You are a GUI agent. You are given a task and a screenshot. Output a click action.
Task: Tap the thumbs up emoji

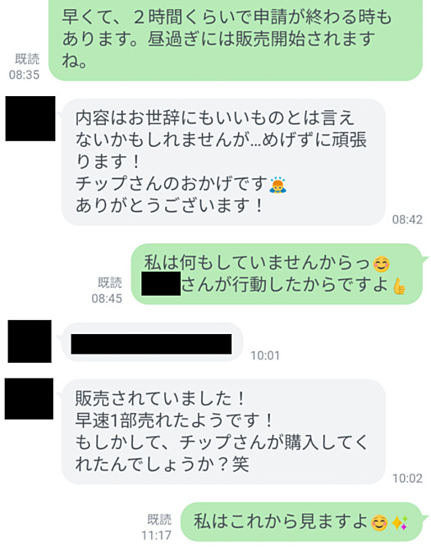click(399, 286)
